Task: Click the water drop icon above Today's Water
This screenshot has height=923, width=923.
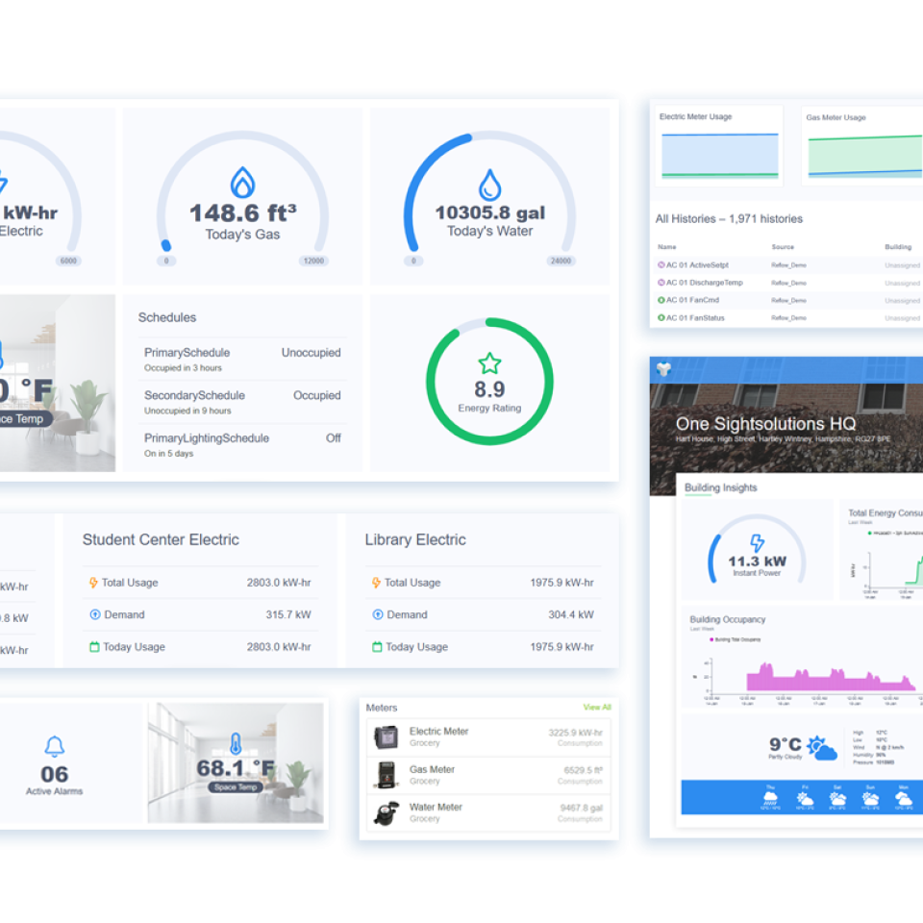Action: (x=490, y=183)
